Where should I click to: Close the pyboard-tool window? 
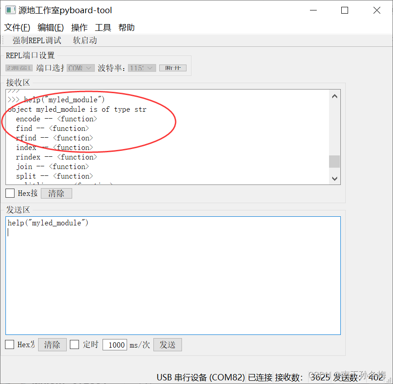(x=377, y=10)
